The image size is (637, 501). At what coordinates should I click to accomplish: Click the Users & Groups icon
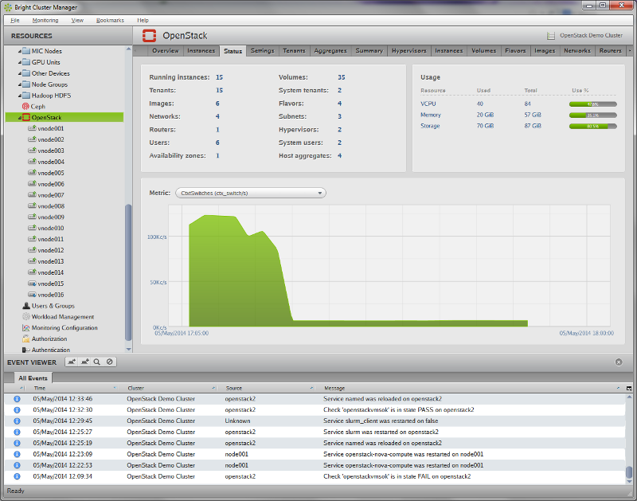point(26,306)
